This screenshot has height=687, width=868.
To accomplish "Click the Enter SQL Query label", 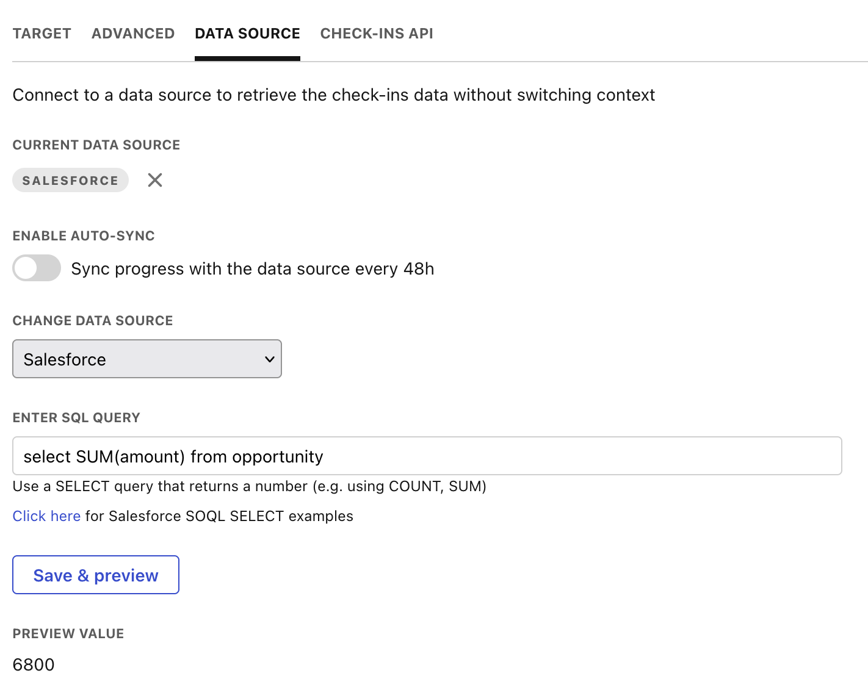I will click(76, 418).
